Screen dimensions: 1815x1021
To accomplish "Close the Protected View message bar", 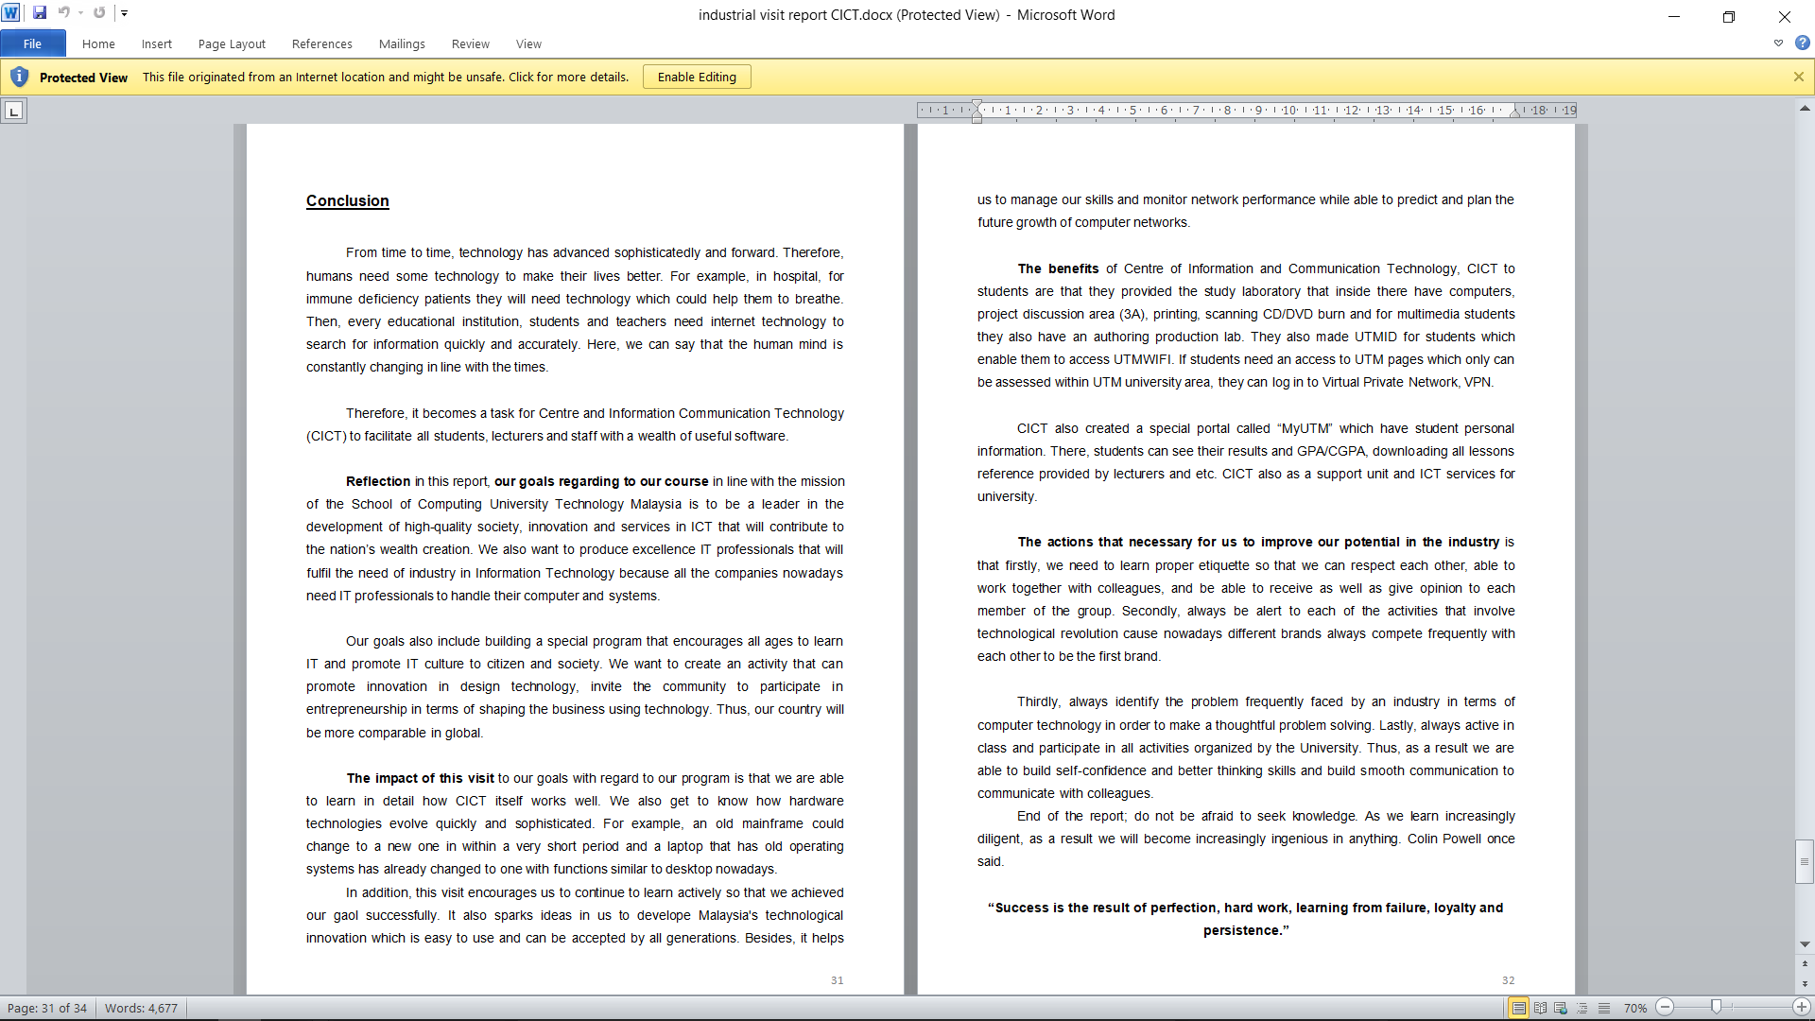I will click(1798, 77).
